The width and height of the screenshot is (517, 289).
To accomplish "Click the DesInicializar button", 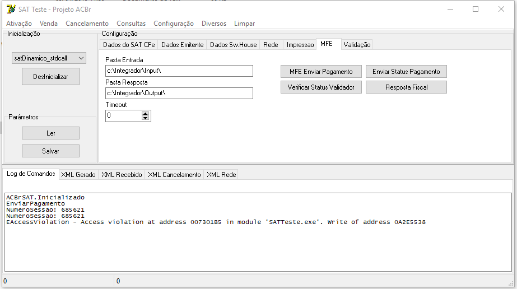I will tap(50, 77).
